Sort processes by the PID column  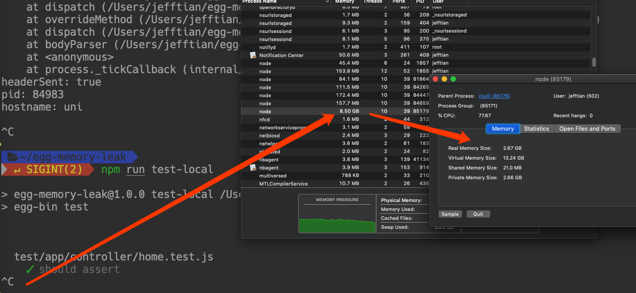pyautogui.click(x=419, y=2)
